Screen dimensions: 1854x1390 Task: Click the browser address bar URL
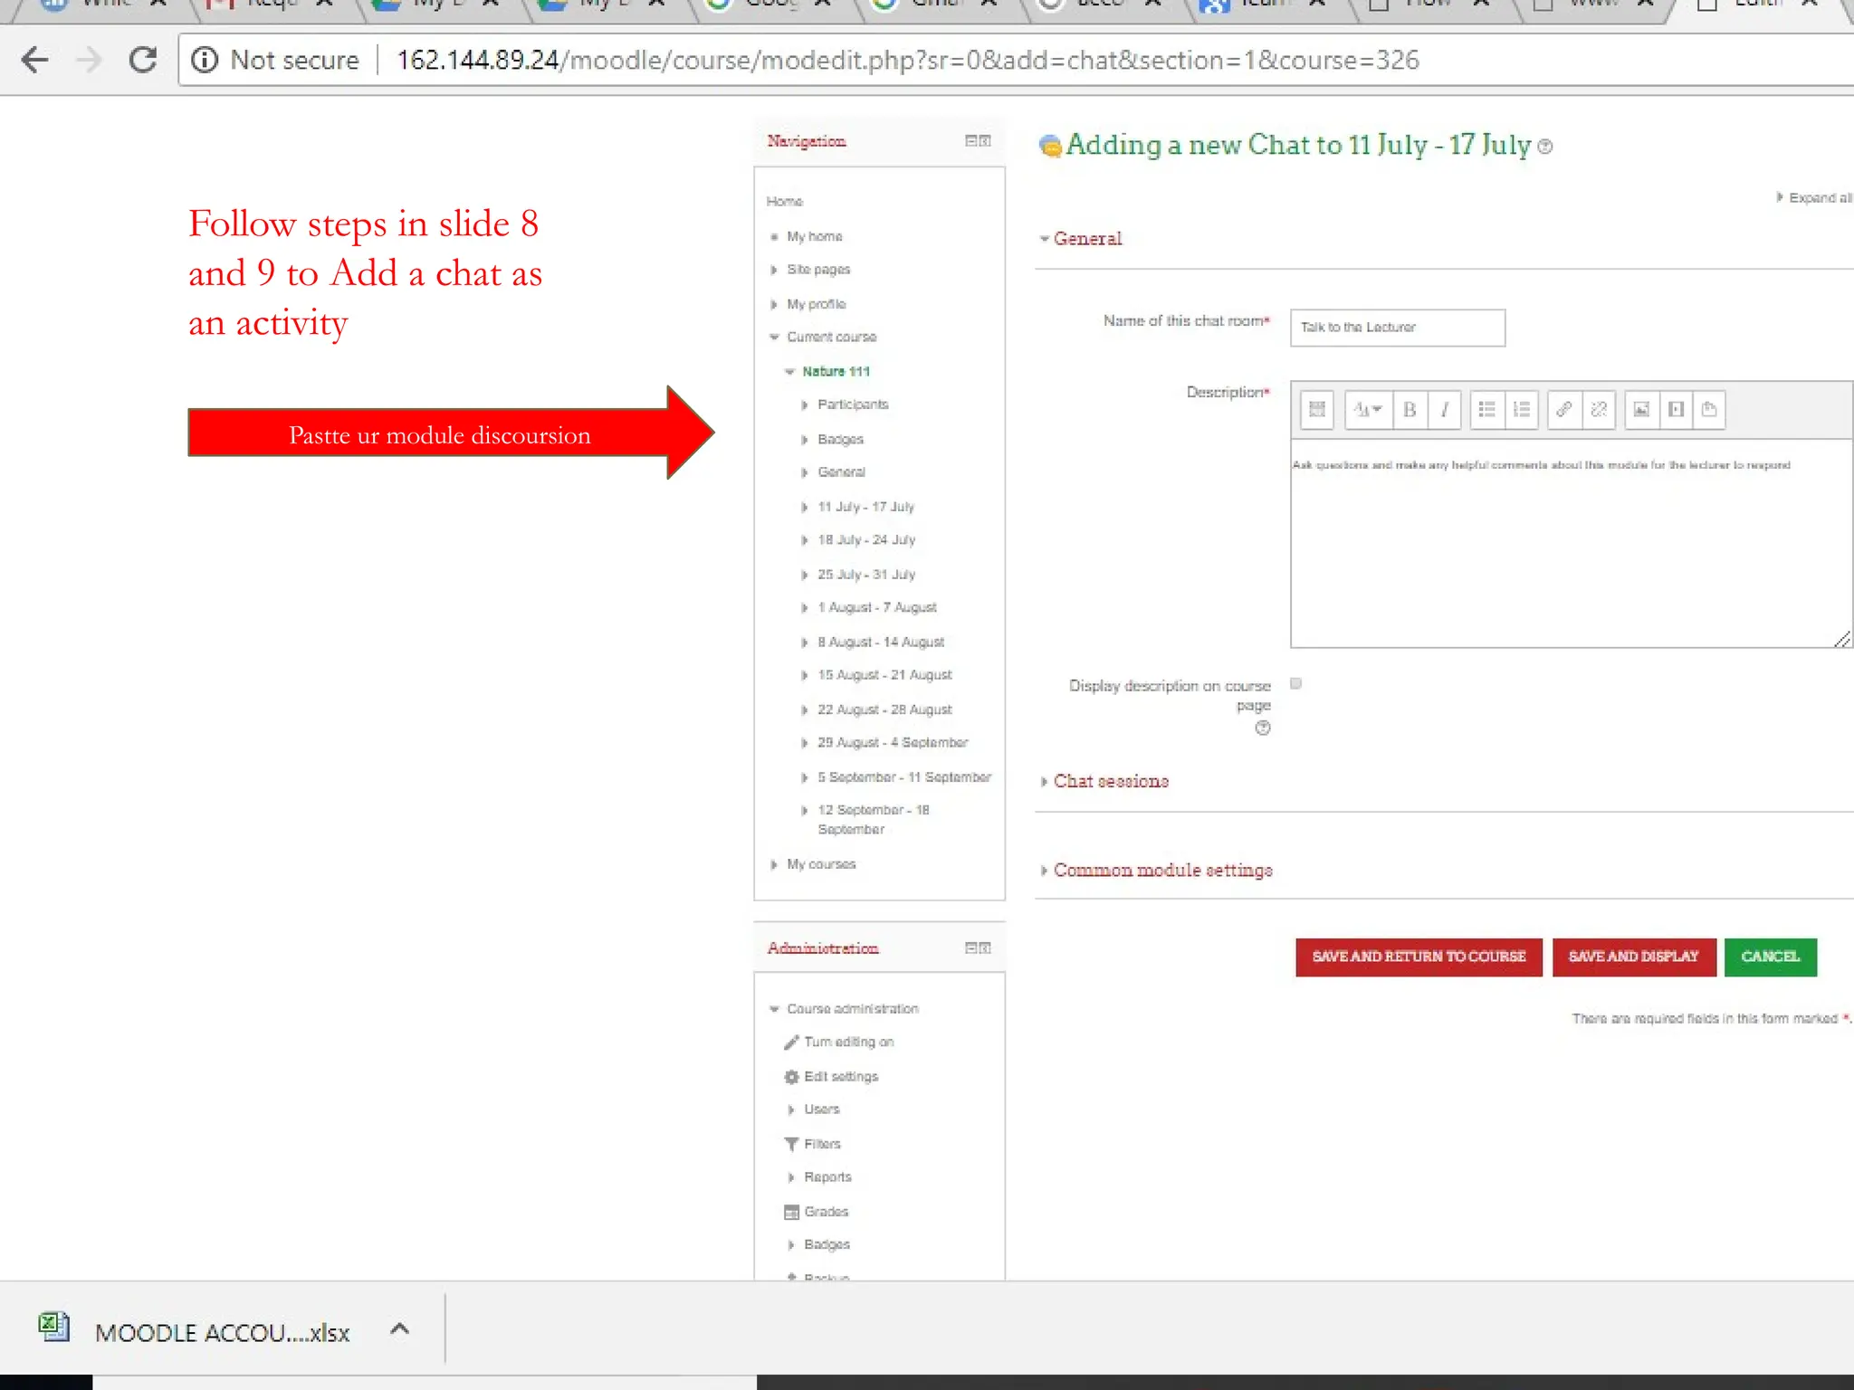click(907, 60)
